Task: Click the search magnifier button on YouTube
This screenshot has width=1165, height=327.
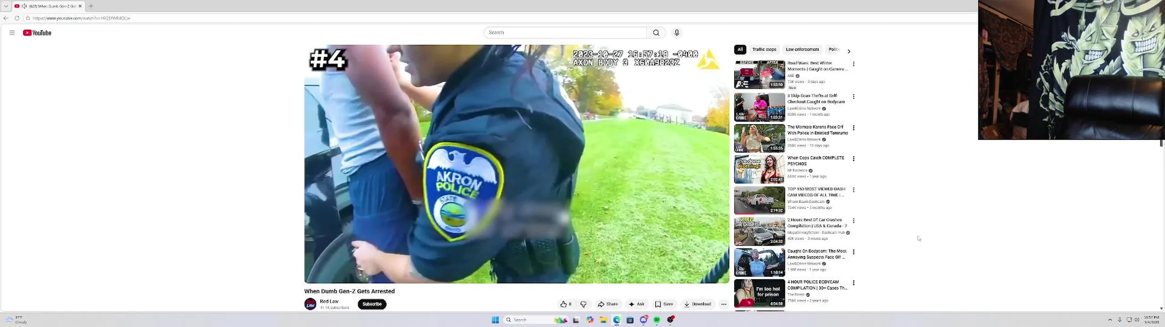Action: point(656,33)
